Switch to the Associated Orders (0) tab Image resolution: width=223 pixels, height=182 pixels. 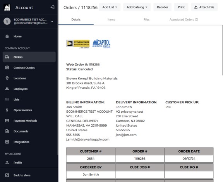click(x=184, y=19)
